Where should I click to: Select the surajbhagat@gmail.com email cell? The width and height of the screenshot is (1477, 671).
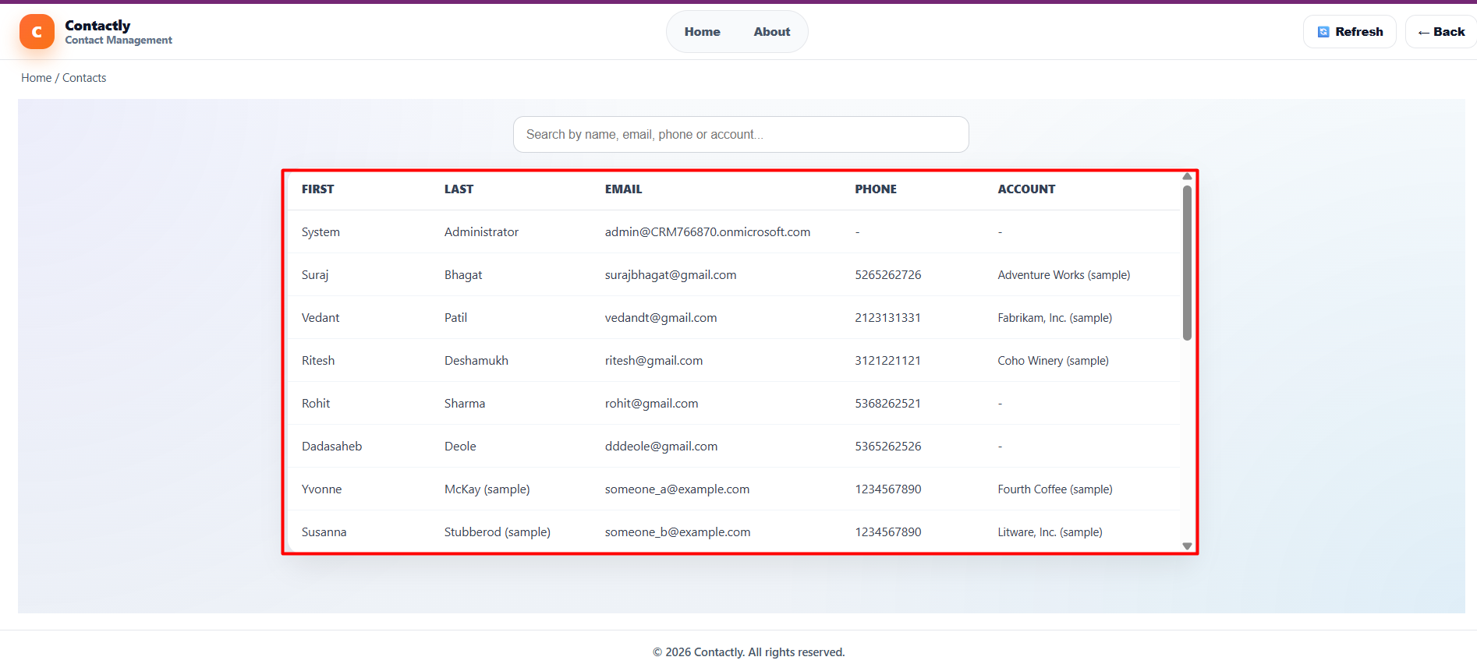click(670, 275)
